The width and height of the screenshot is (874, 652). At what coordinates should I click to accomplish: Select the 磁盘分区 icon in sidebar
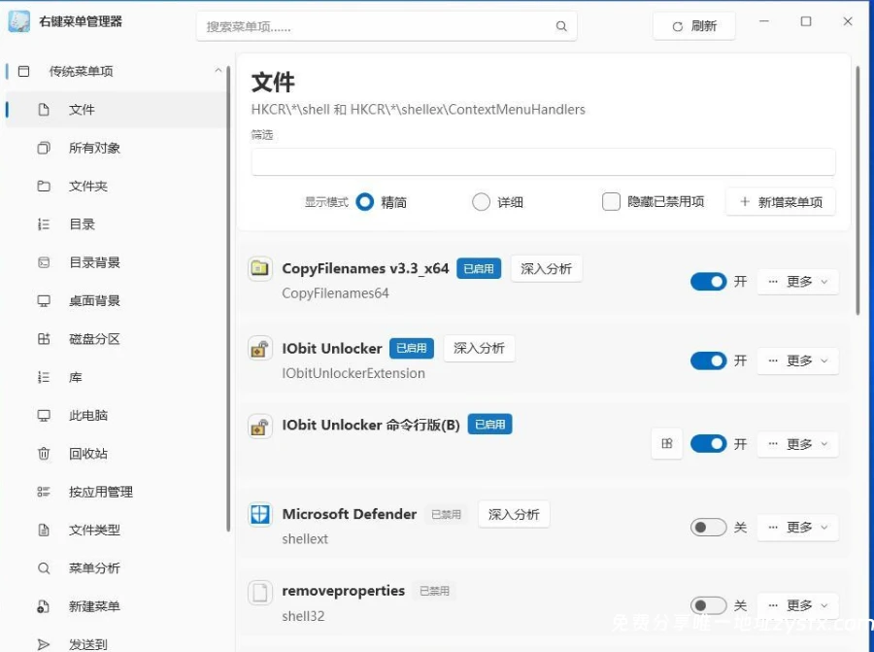tap(44, 338)
